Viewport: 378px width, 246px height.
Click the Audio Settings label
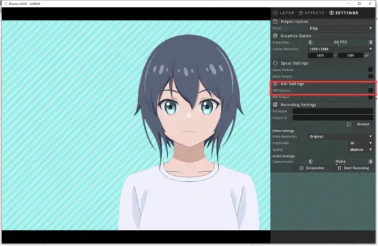[284, 156]
